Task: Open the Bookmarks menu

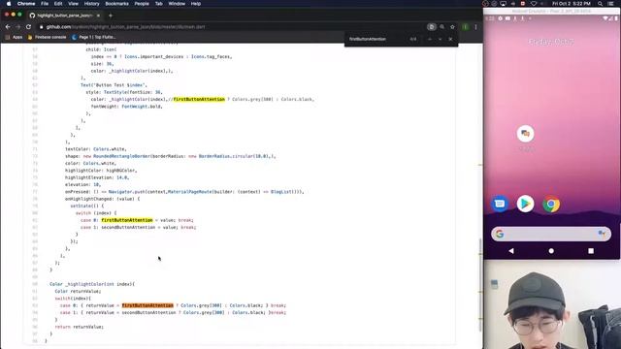Action: [116, 4]
